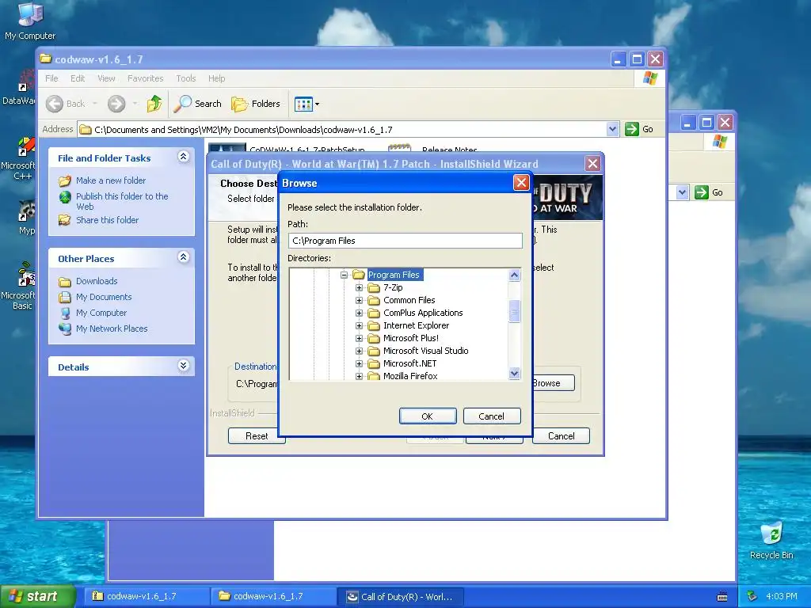
Task: Expand Microsoft Visual Studio node
Action: 359,351
